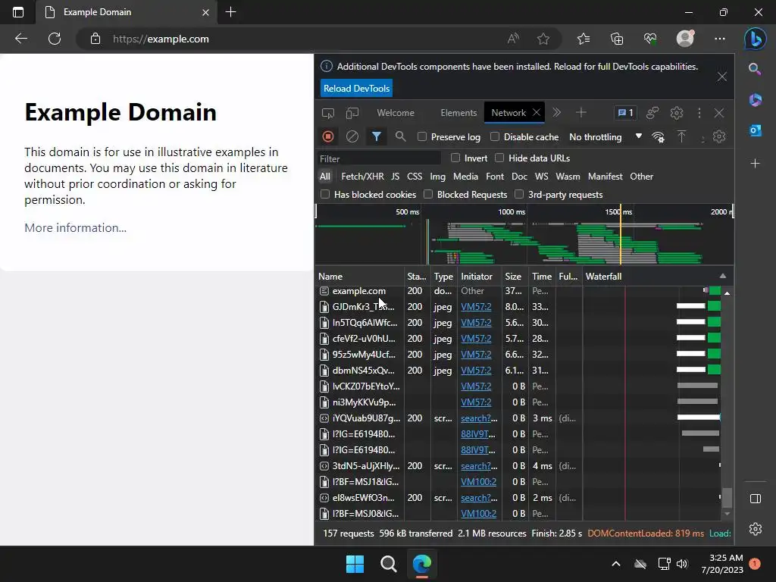Stop recording network log
Viewport: 776px width, 582px height.
coord(327,136)
